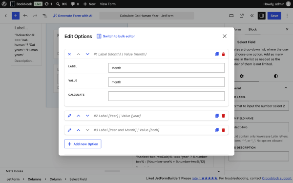Click the empty Calculate field
This screenshot has height=183, width=293.
pos(167,96)
